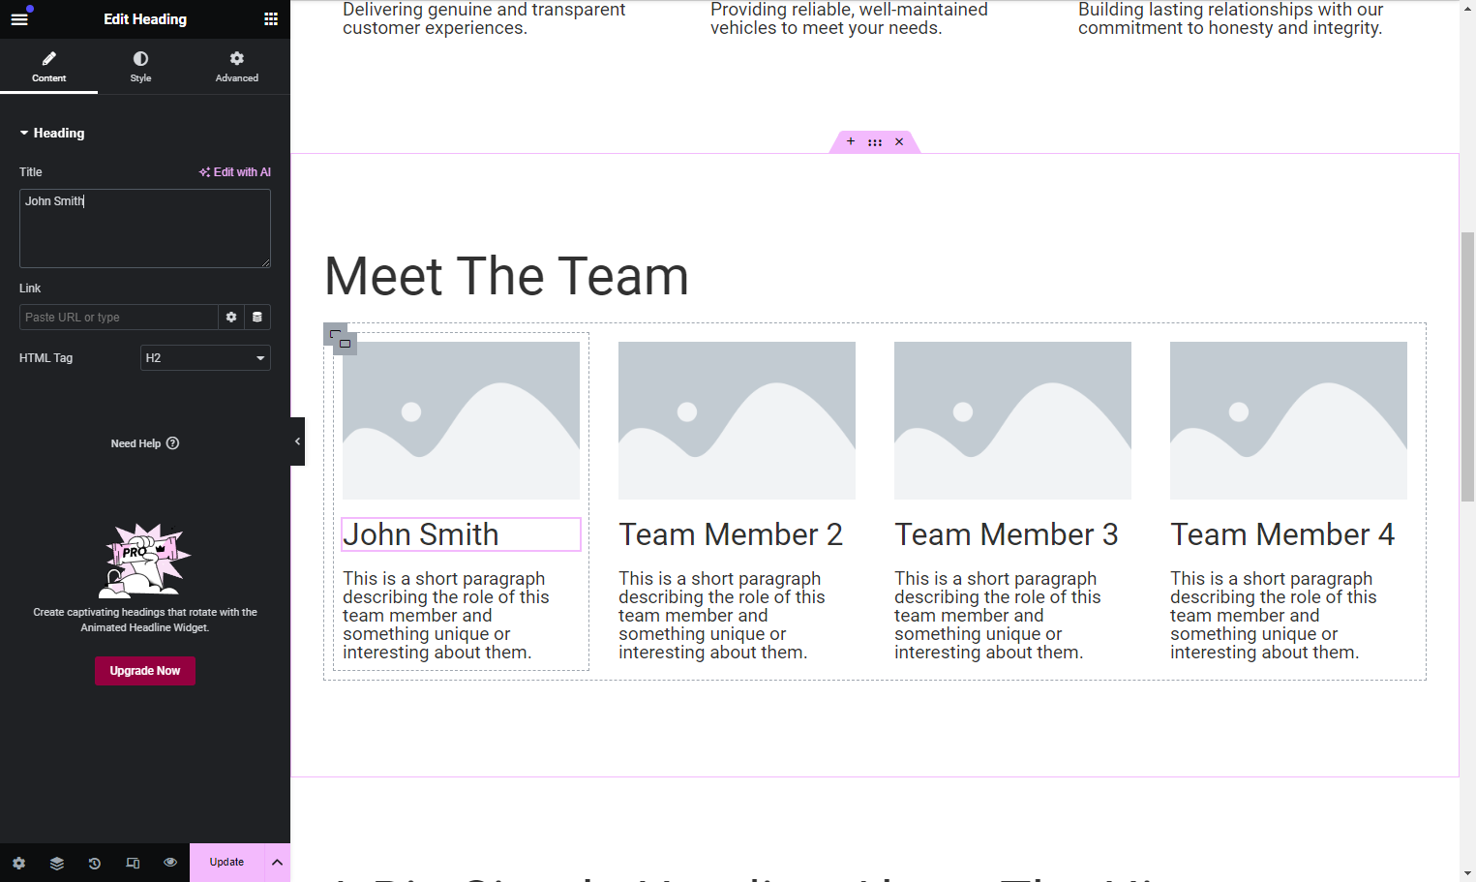Open the Navigator layers icon
This screenshot has height=882, width=1476.
(57, 863)
